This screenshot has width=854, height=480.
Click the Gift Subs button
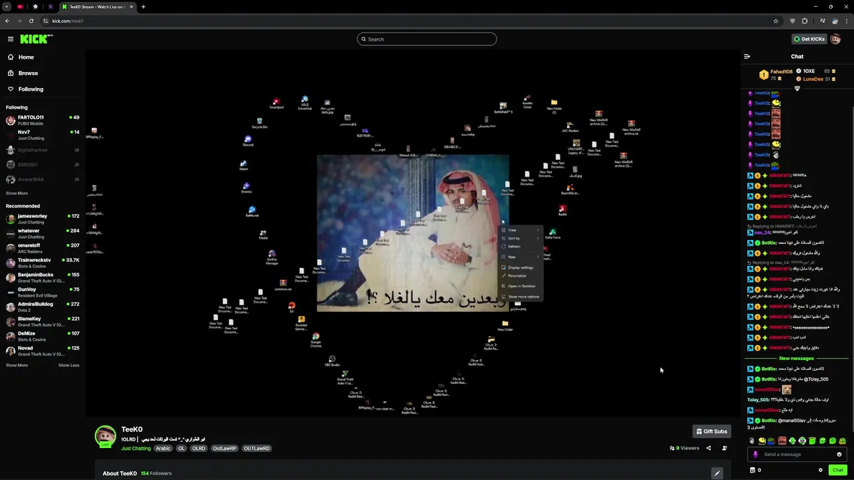(x=712, y=431)
